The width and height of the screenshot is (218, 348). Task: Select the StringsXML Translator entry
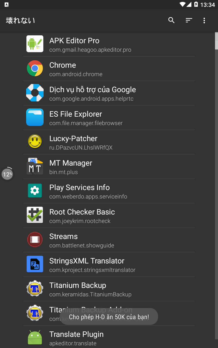[x=109, y=264]
